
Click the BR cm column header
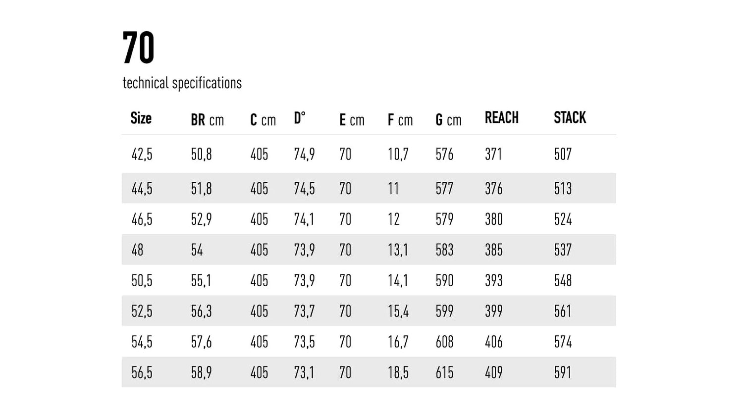point(207,120)
